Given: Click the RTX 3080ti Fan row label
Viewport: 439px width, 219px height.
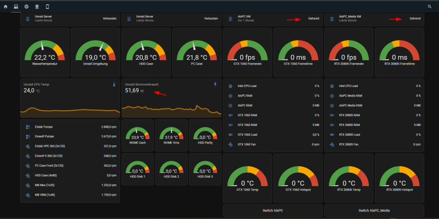Looking at the screenshot, I should 349,144.
